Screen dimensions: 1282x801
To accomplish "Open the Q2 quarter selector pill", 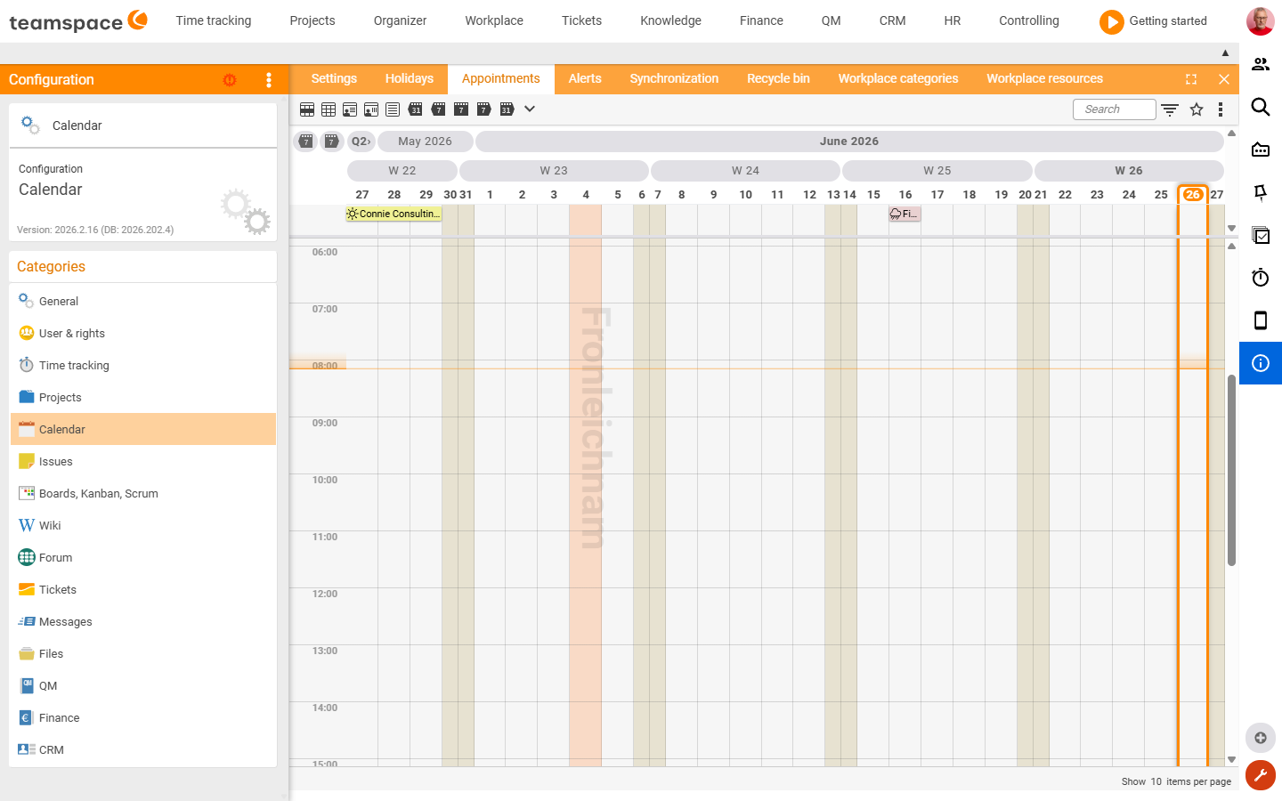I will coord(361,142).
